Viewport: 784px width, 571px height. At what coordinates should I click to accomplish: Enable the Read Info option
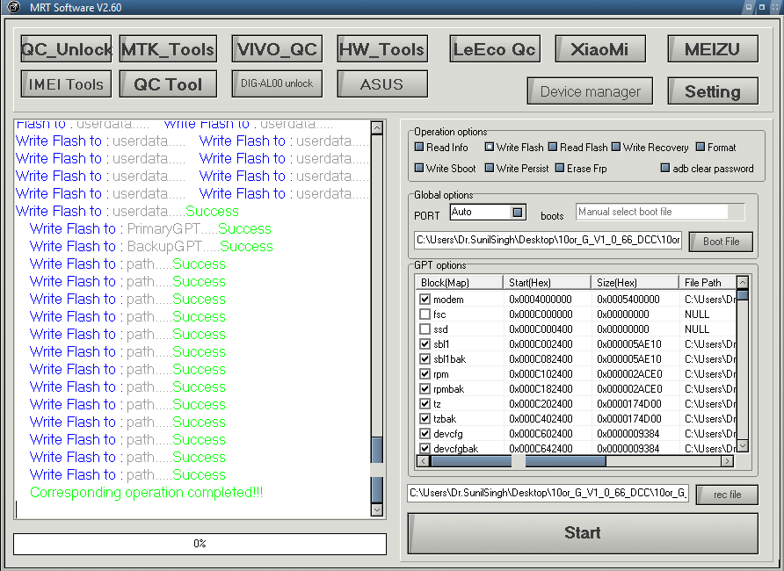[419, 147]
